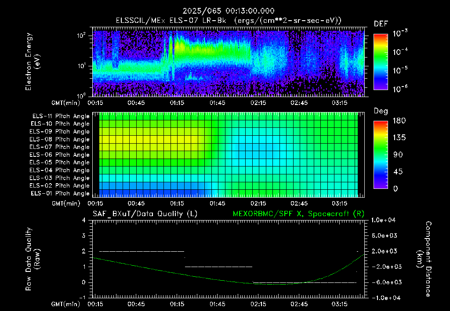The height and width of the screenshot is (311, 450).
Task: Click inside the pitch angle grid panel
Action: click(x=229, y=155)
